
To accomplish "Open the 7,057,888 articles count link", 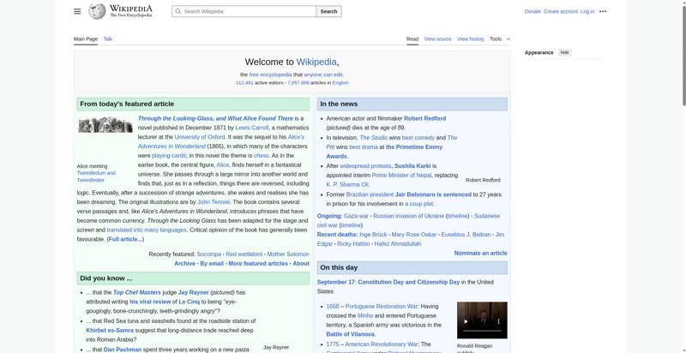I will coord(298,82).
